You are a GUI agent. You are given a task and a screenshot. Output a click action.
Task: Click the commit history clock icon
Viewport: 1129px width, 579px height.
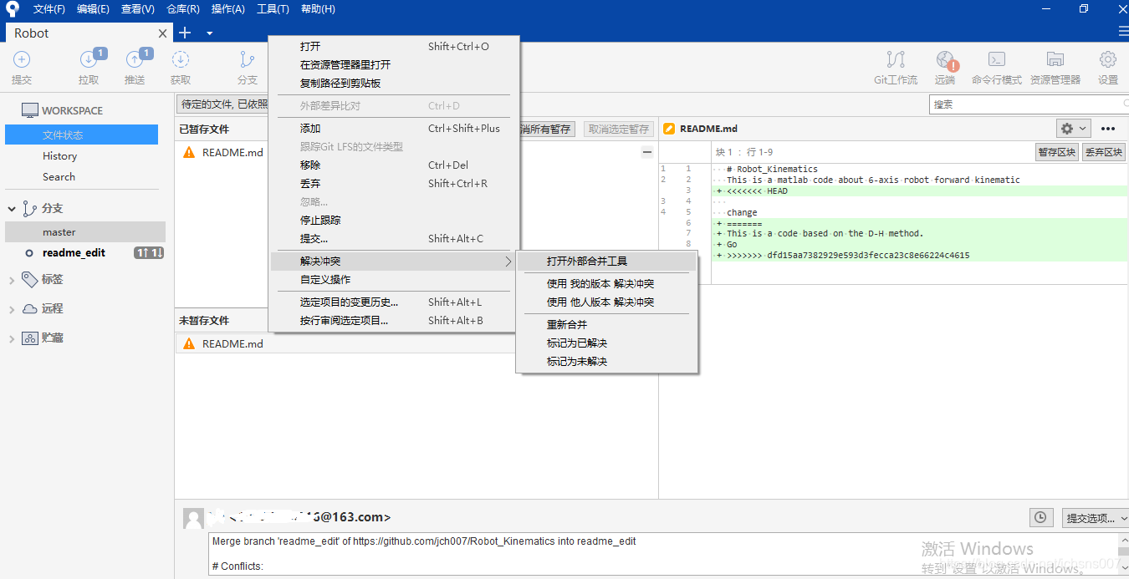pyautogui.click(x=1040, y=518)
